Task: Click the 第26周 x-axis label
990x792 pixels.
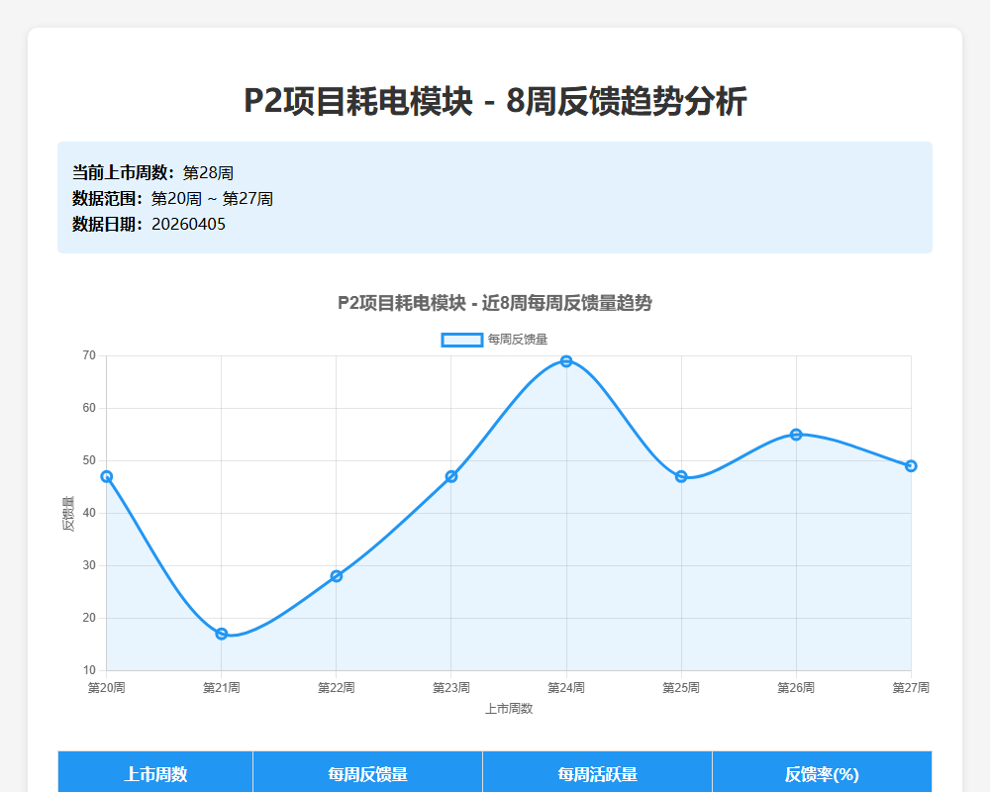Action: point(796,687)
